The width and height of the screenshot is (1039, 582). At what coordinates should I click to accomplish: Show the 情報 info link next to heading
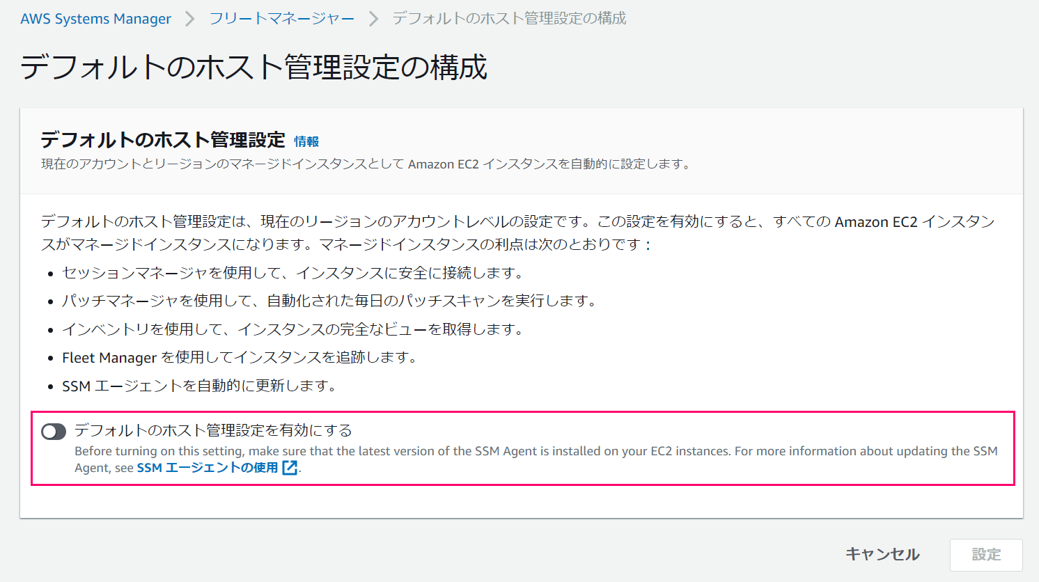[x=306, y=141]
